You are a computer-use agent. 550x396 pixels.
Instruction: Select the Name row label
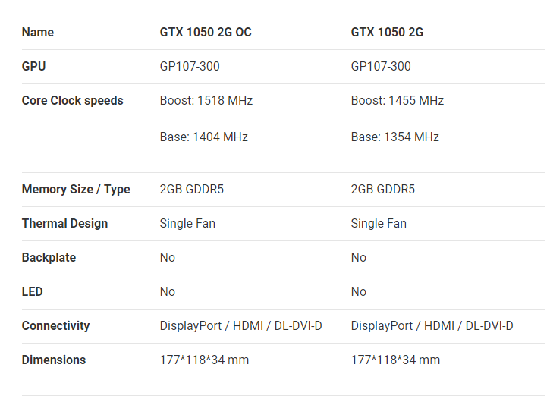pyautogui.click(x=38, y=33)
